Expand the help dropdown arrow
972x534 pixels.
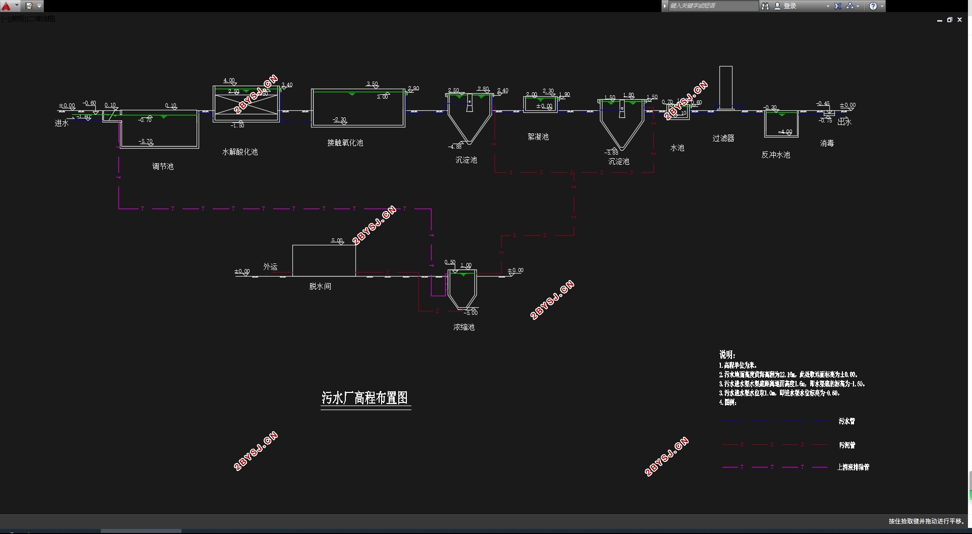(x=882, y=7)
